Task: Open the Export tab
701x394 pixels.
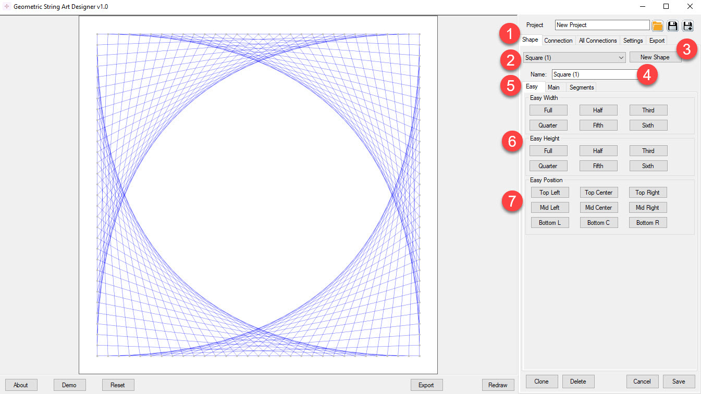Action: (657, 41)
